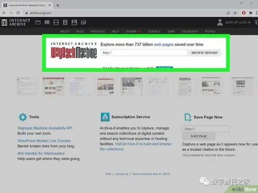Open Wayback Machine Availability API link
This screenshot has width=258, height=193.
click(45, 128)
